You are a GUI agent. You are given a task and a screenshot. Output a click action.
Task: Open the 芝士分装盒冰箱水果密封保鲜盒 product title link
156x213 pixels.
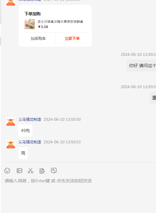click(x=60, y=22)
